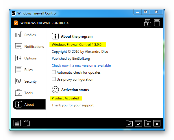Screen dimensions: 174x140
Task: Click the info icon beside About the program
Action: [x=55, y=36]
